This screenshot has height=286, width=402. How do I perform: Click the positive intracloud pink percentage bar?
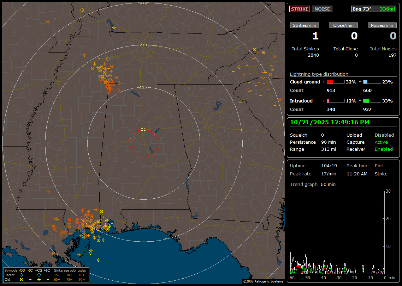[x=335, y=101]
